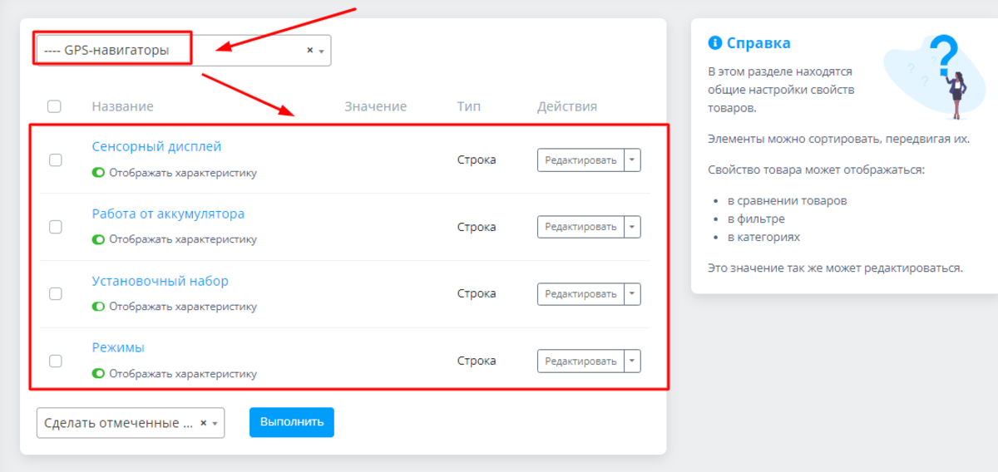The width and height of the screenshot is (998, 472).
Task: Clear the bulk action selection (×)
Action: tap(203, 423)
